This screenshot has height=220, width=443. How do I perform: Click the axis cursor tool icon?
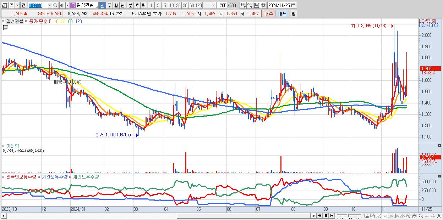pyautogui.click(x=385, y=216)
